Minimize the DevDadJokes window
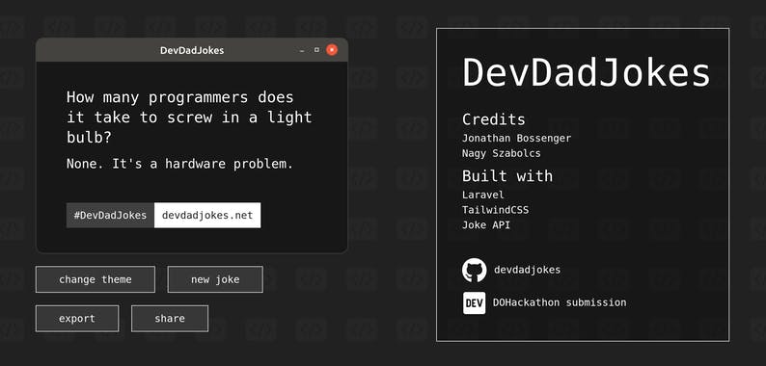Viewport: 766px width, 366px height. (302, 50)
